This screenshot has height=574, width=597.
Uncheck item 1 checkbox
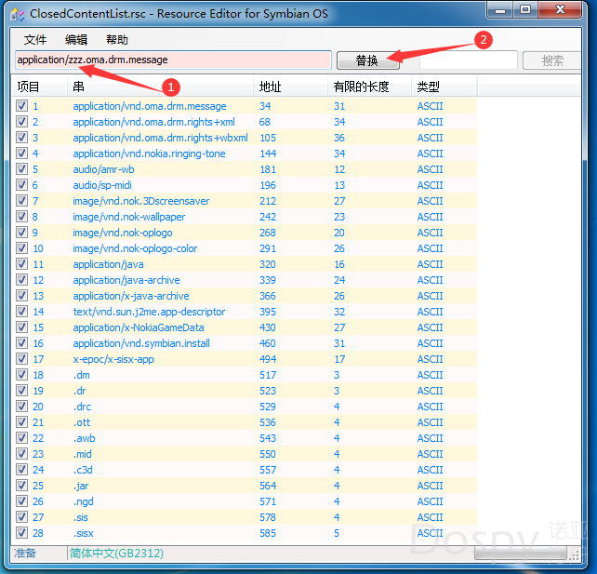[x=21, y=105]
